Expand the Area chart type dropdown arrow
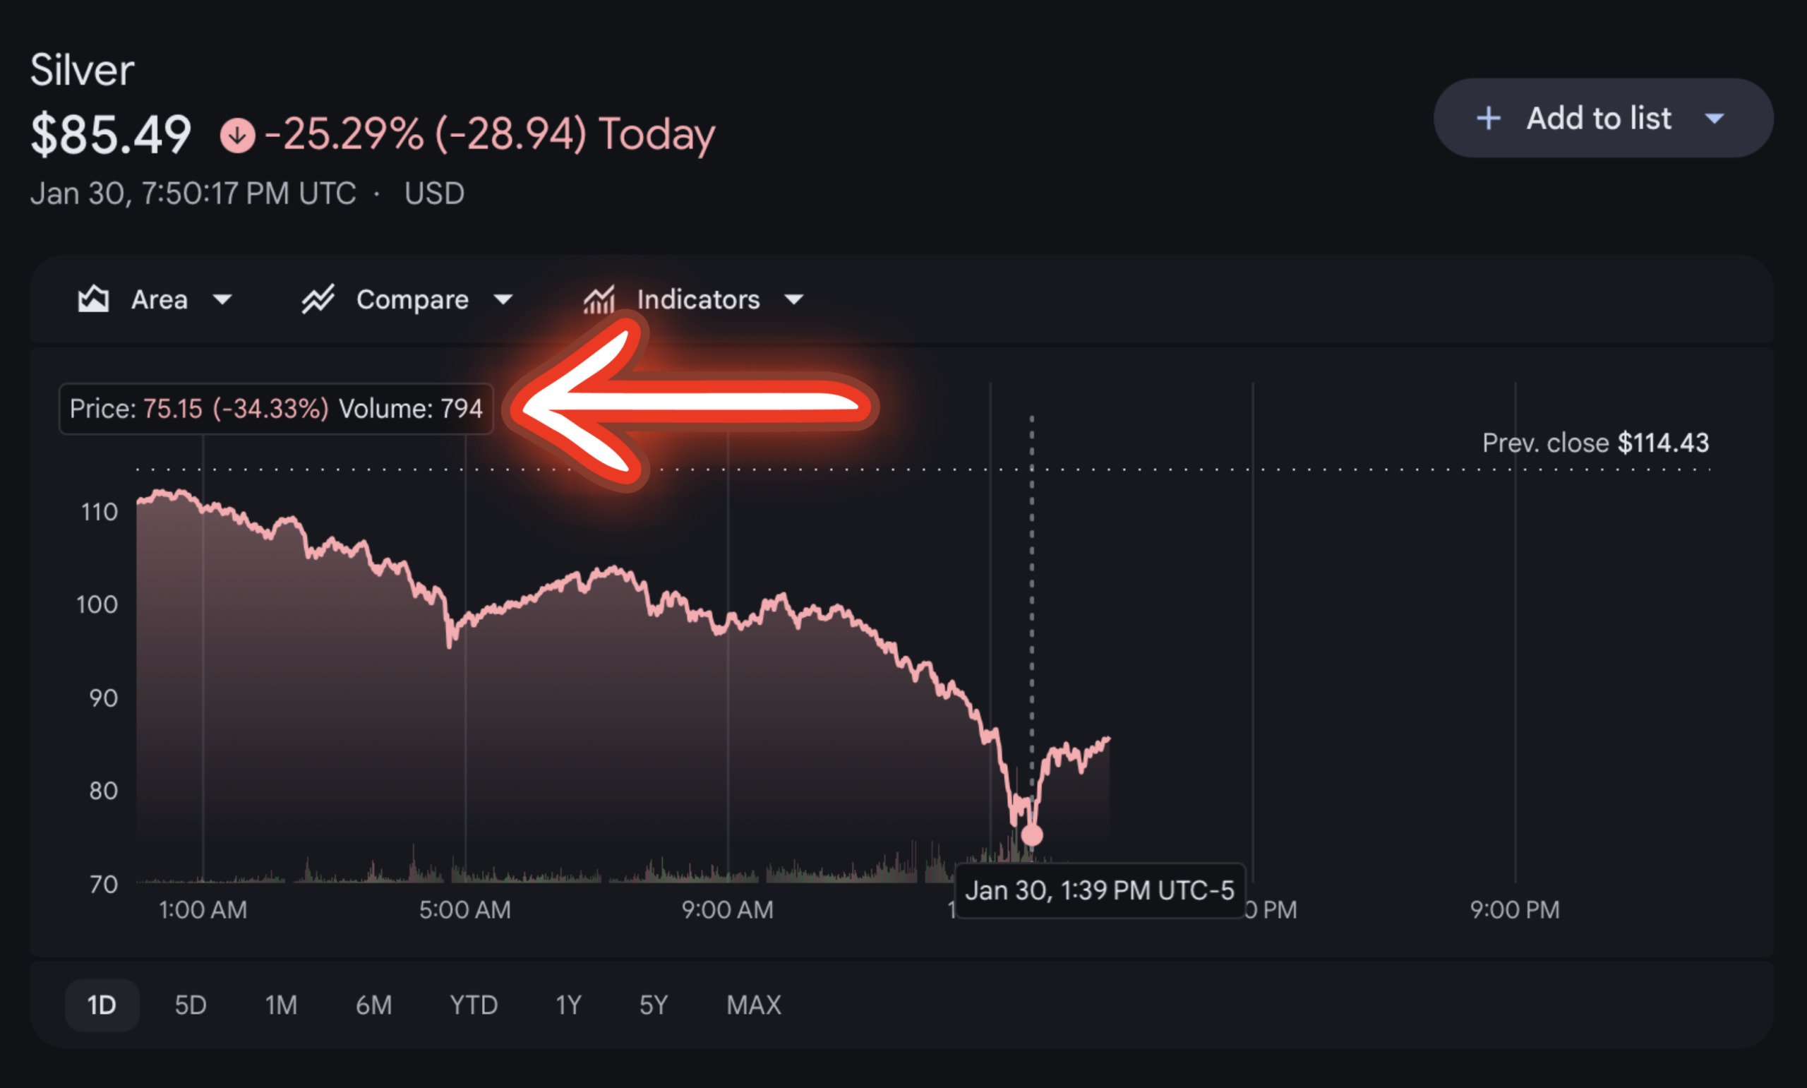 coord(222,299)
